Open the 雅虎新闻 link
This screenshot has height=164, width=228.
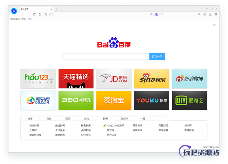[x=60, y=135]
